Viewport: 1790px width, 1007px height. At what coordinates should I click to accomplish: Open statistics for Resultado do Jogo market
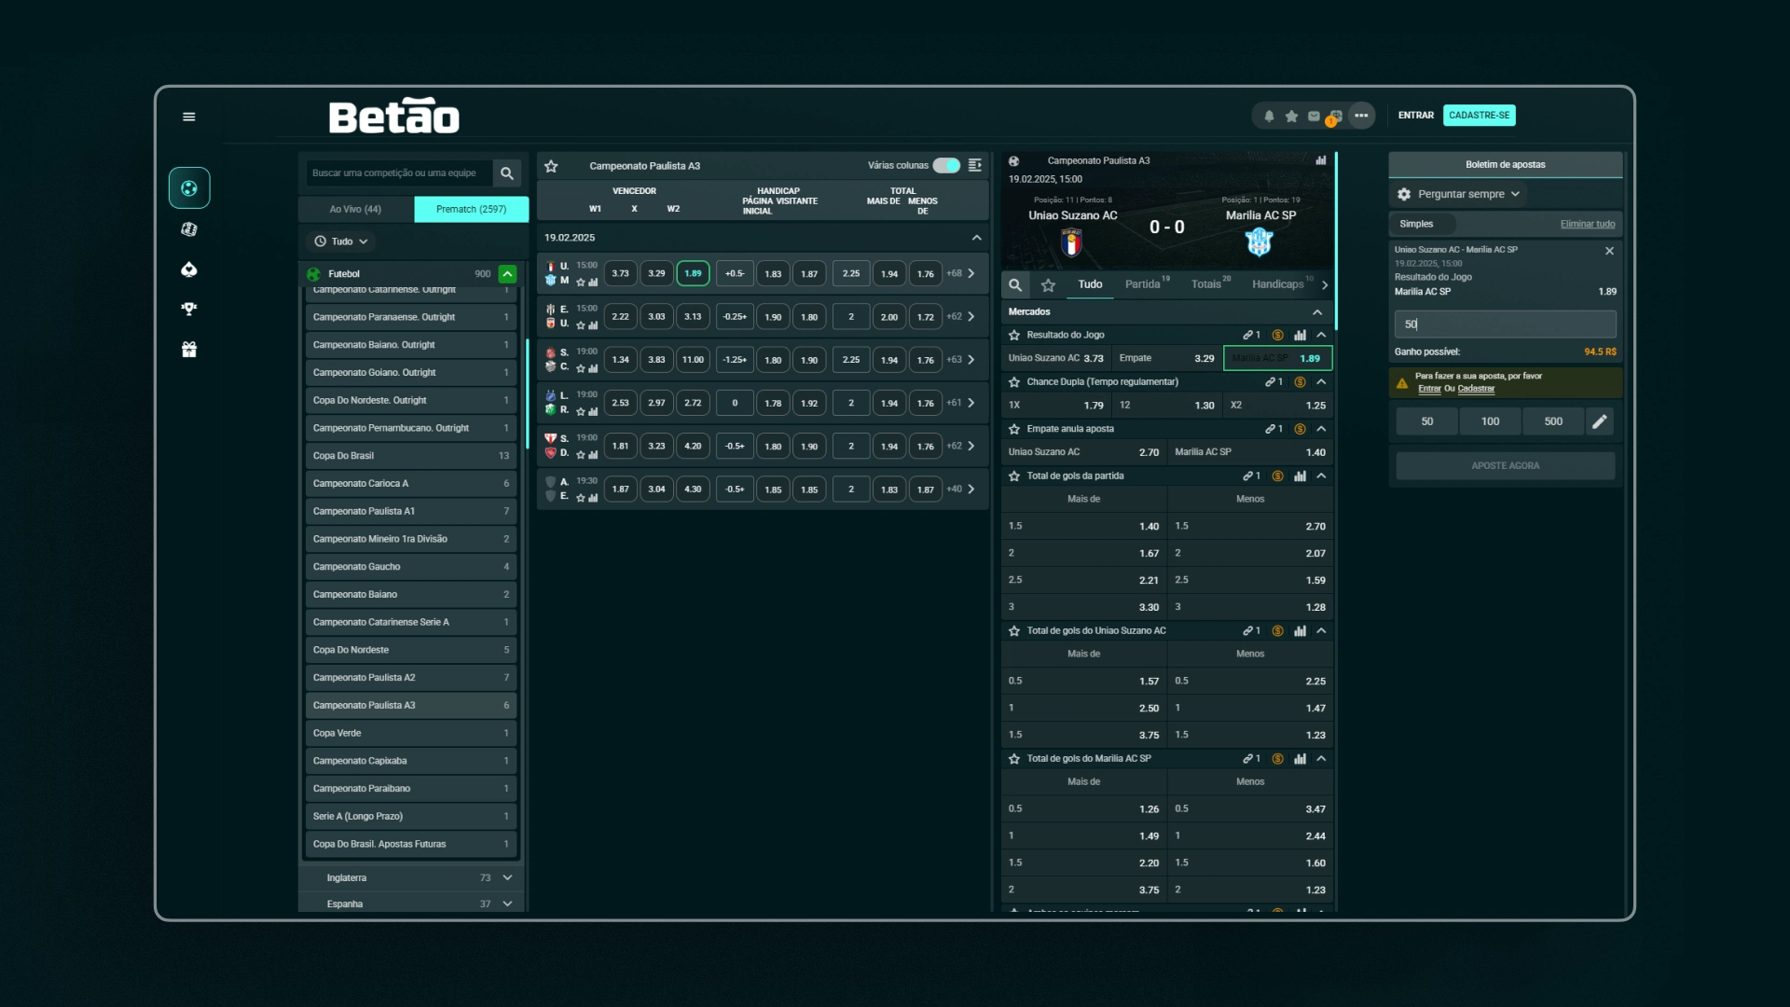[1300, 335]
